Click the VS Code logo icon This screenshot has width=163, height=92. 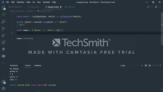pyautogui.click(x=3, y=2)
